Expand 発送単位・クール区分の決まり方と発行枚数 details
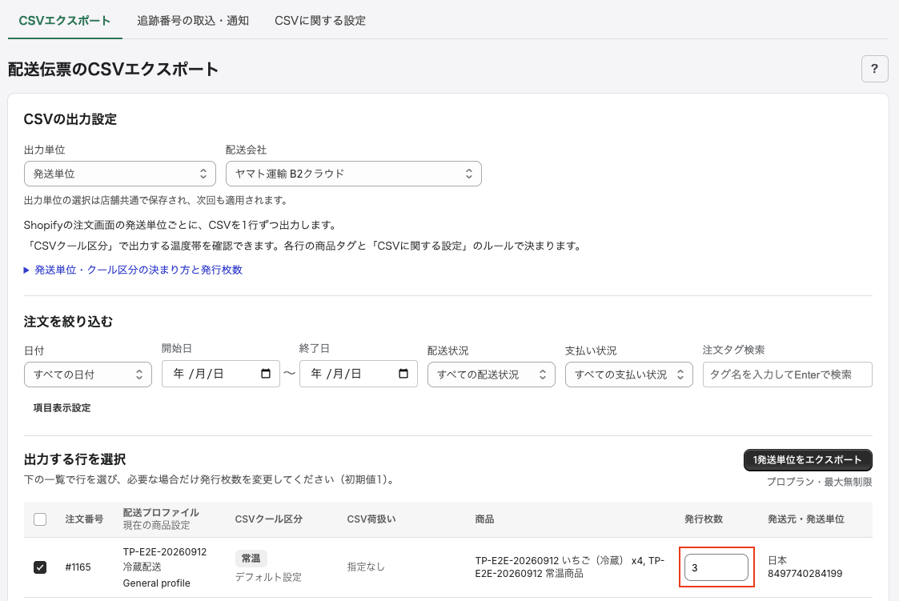This screenshot has height=601, width=899. (133, 270)
